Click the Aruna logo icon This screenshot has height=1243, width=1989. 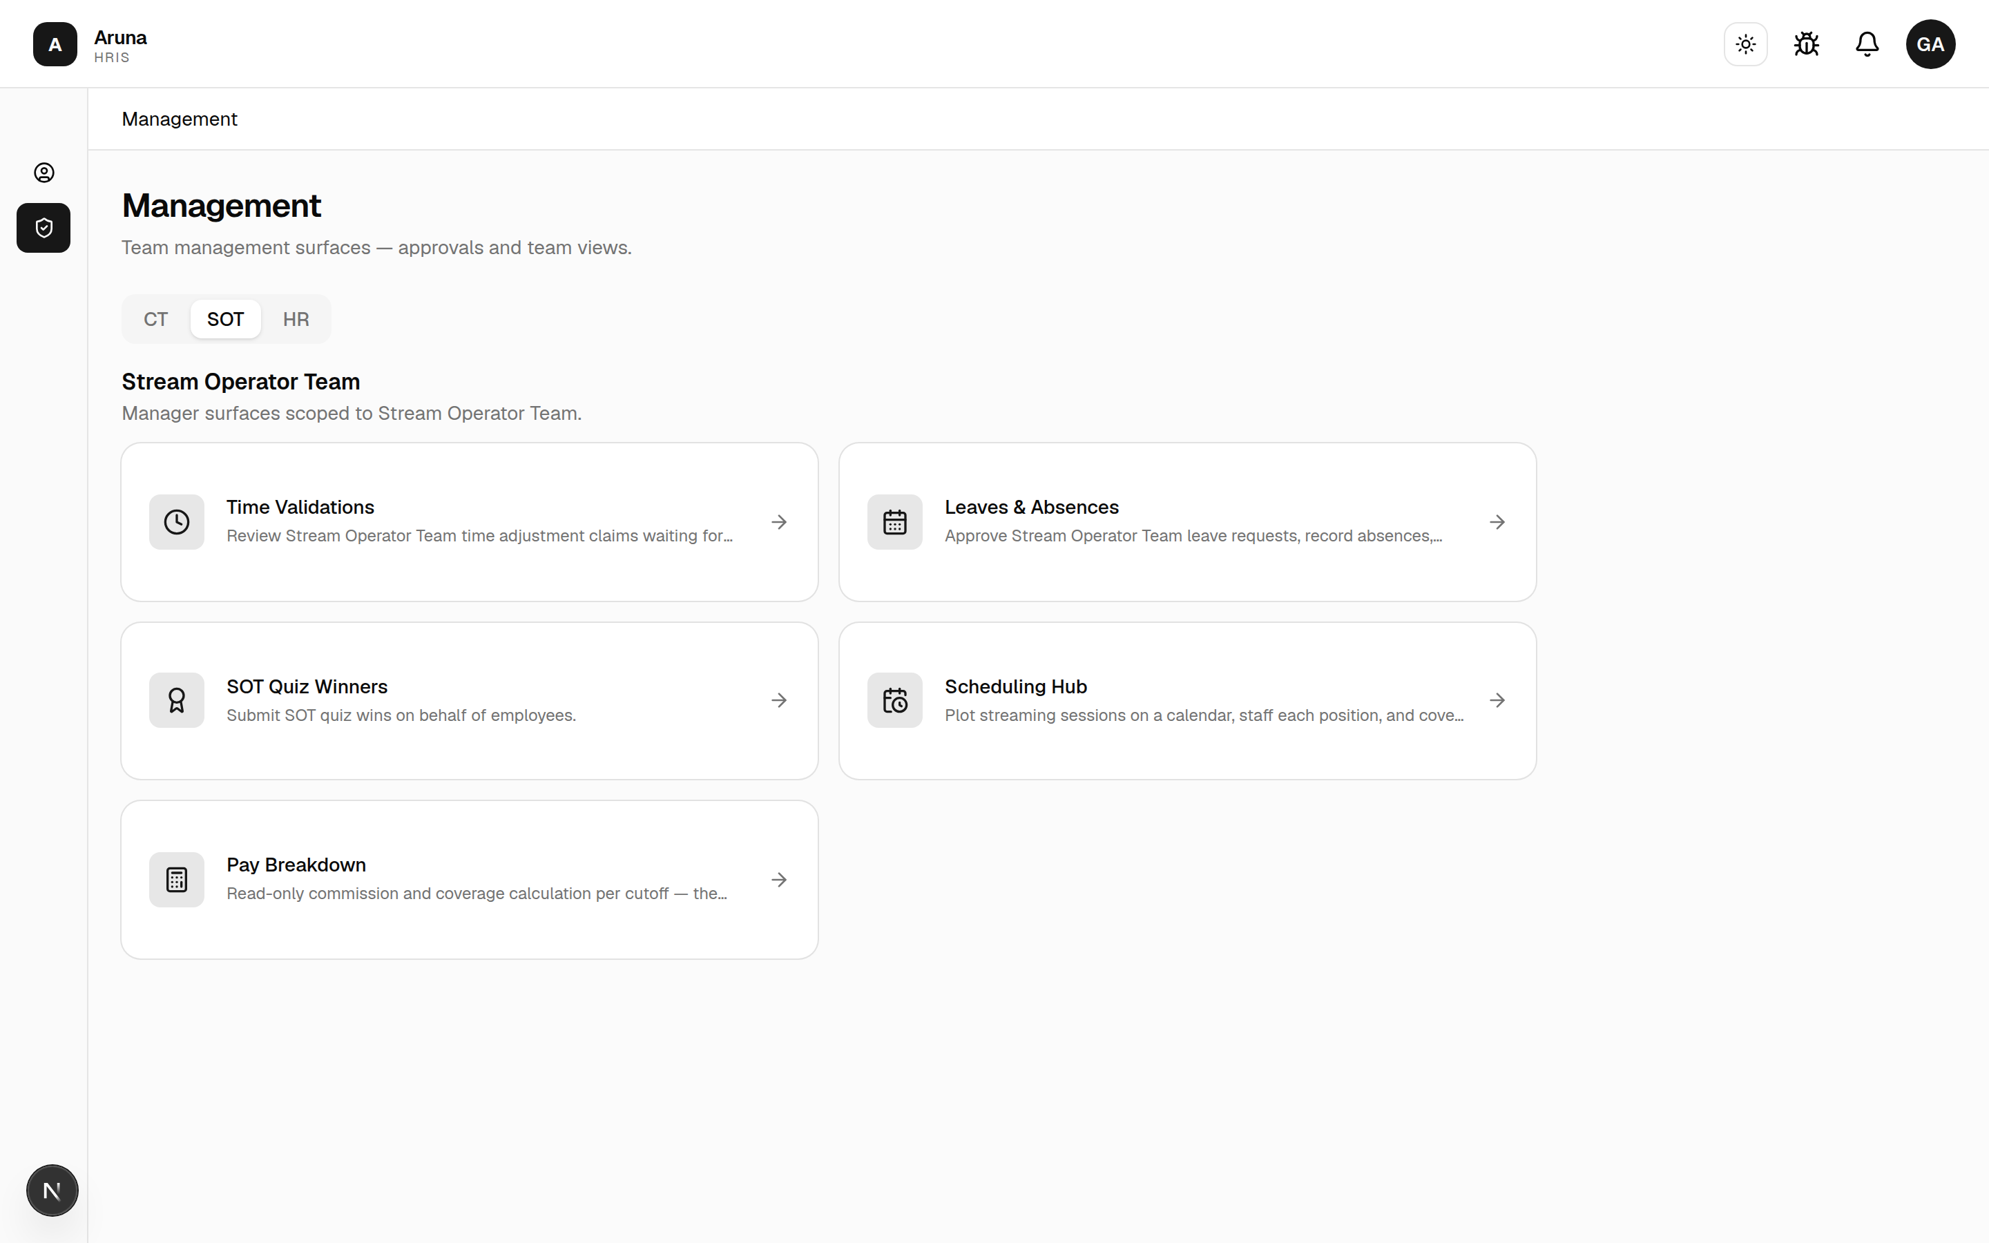[55, 44]
